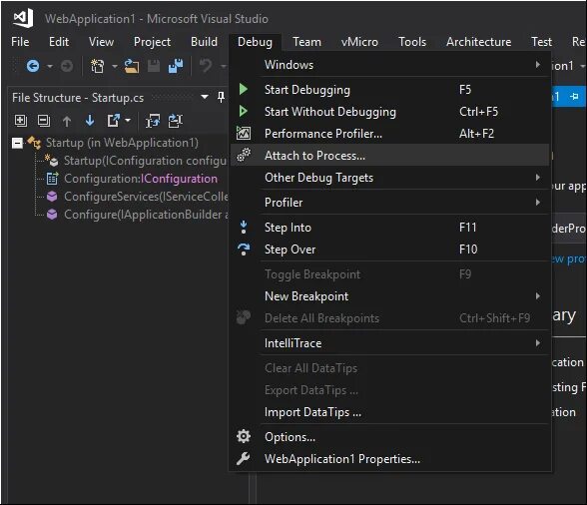Click the Save toolbar icon

tap(154, 66)
